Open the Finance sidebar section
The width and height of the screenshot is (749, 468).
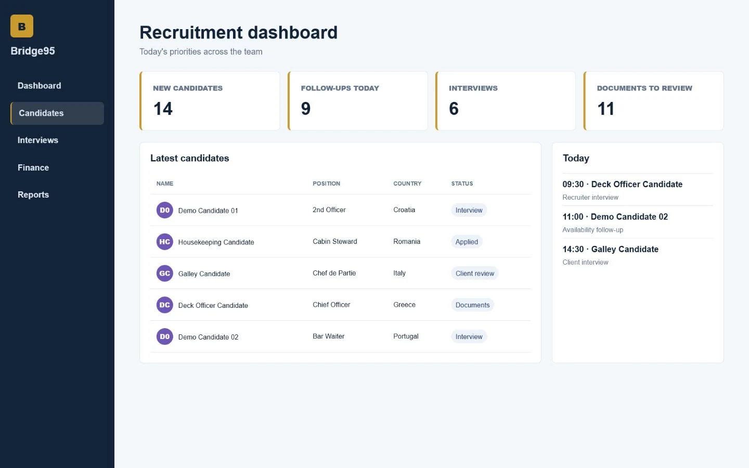point(57,167)
